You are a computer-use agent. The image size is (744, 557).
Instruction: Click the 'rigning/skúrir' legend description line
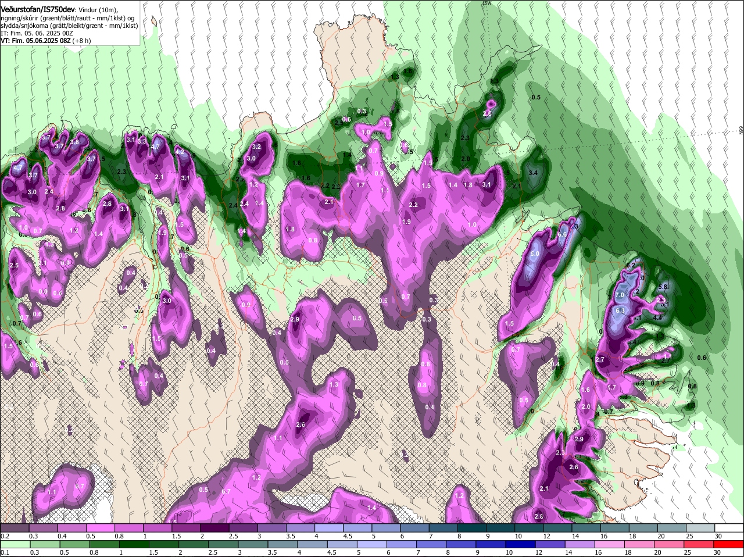coord(67,18)
